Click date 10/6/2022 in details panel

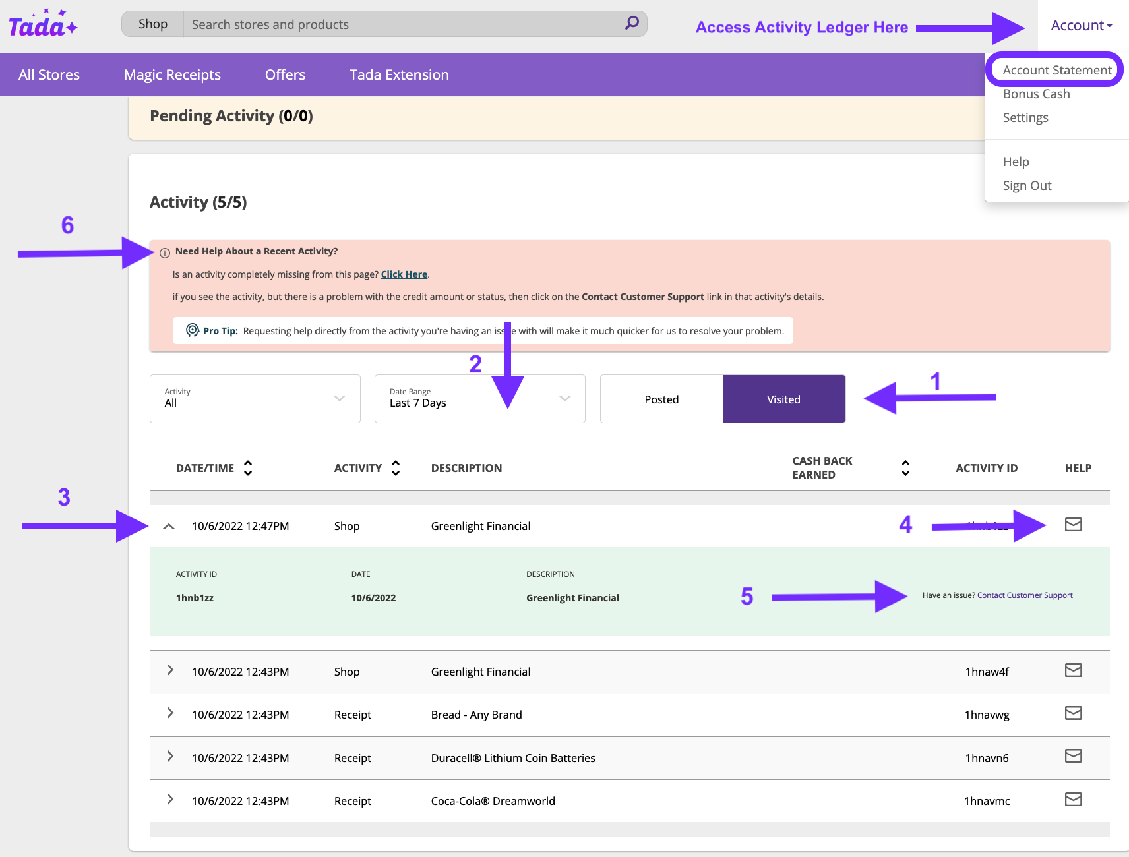coord(373,598)
